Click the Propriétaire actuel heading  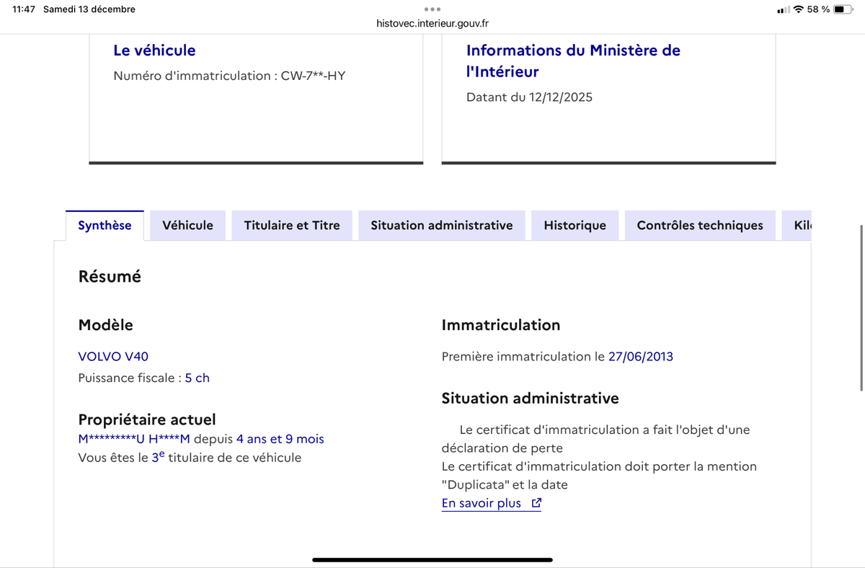pyautogui.click(x=147, y=420)
